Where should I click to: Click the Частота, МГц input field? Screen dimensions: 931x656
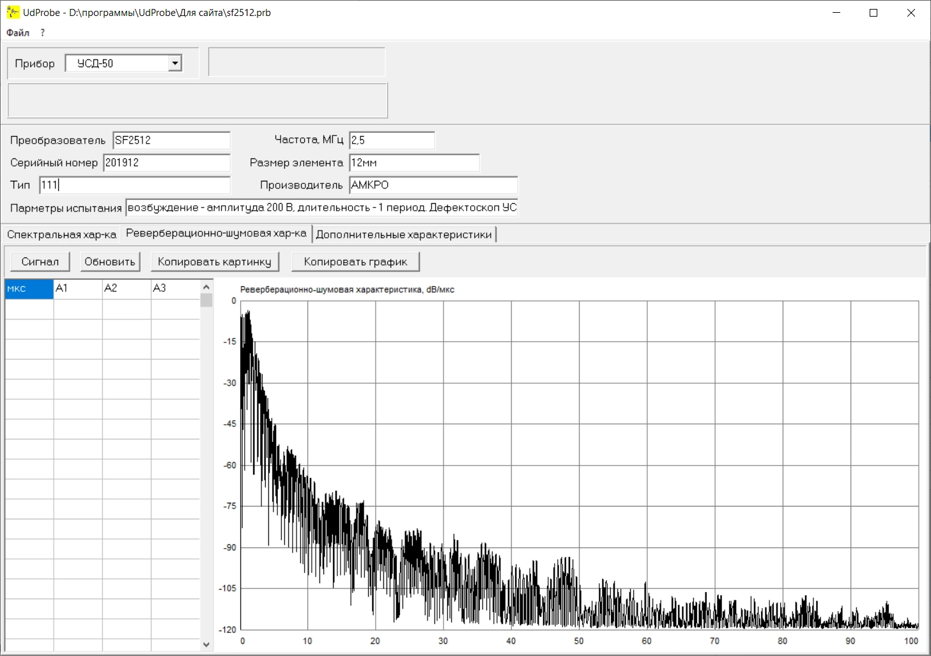click(392, 141)
